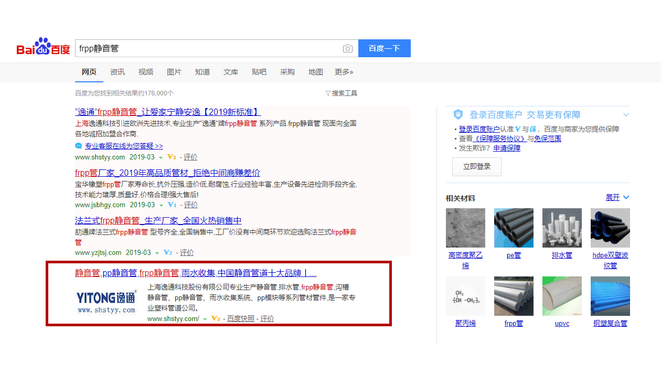Screen dimensions: 661x374
Task: Open the upvc thumbnail image
Action: point(562,296)
